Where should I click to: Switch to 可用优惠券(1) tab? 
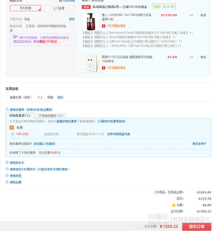pos(20,115)
